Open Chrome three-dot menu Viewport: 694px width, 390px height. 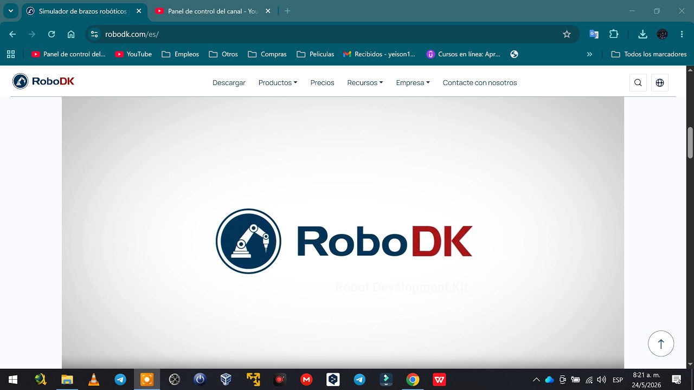pos(682,34)
